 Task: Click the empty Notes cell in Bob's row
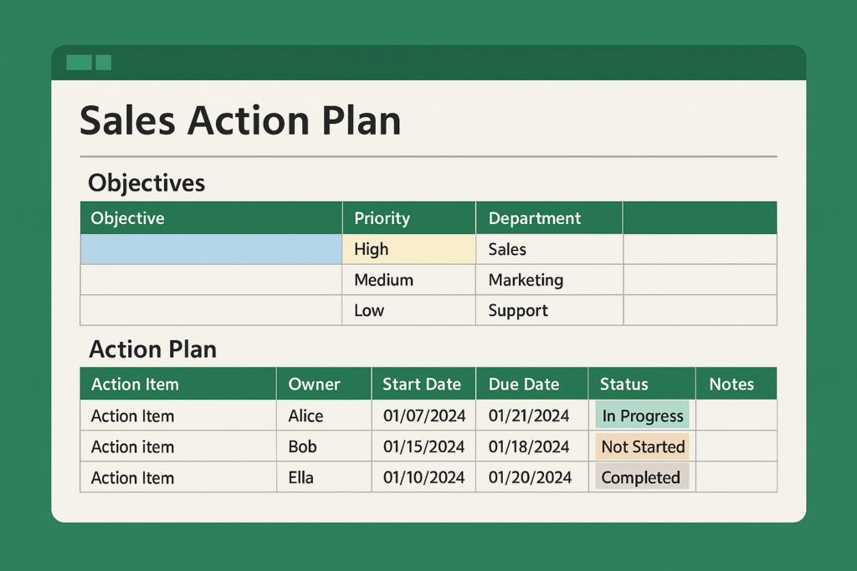736,446
